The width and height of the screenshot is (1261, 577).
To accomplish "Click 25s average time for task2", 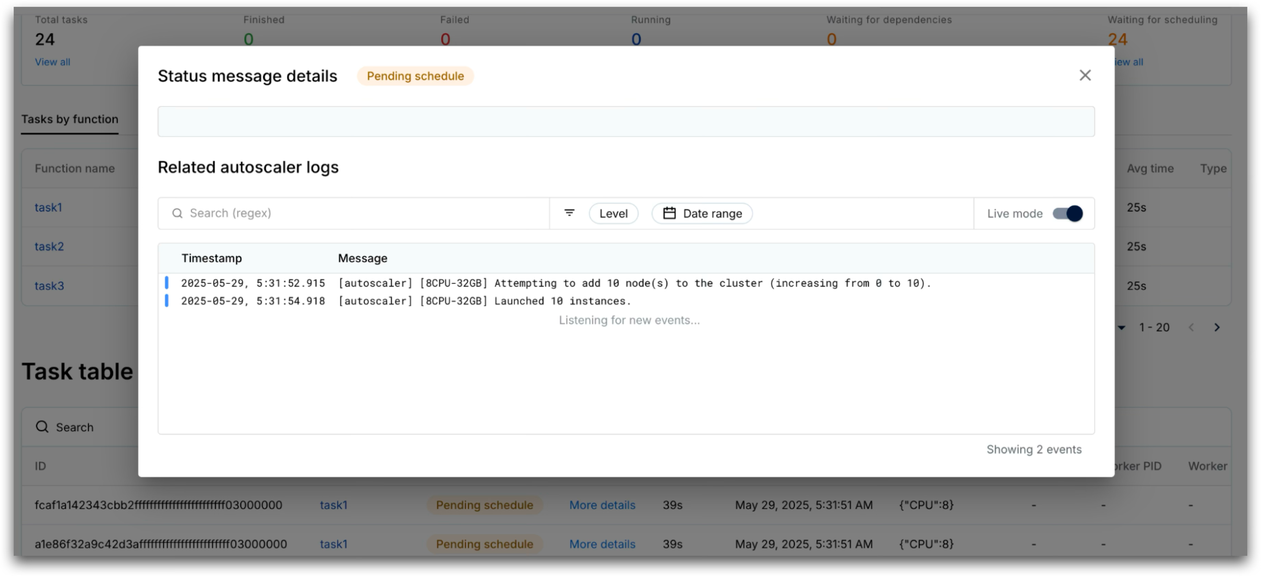I will [1136, 246].
